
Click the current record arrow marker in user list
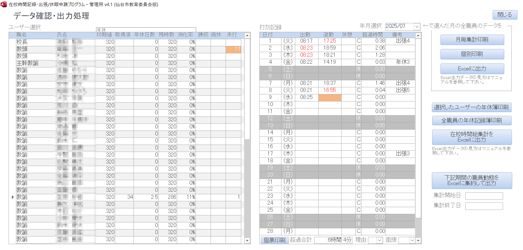click(x=13, y=197)
